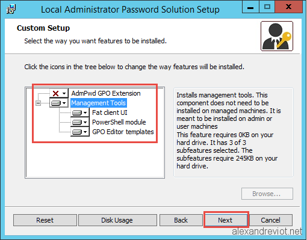The height and width of the screenshot is (240, 307).
Task: Maximize the Setup window
Action: [267, 7]
